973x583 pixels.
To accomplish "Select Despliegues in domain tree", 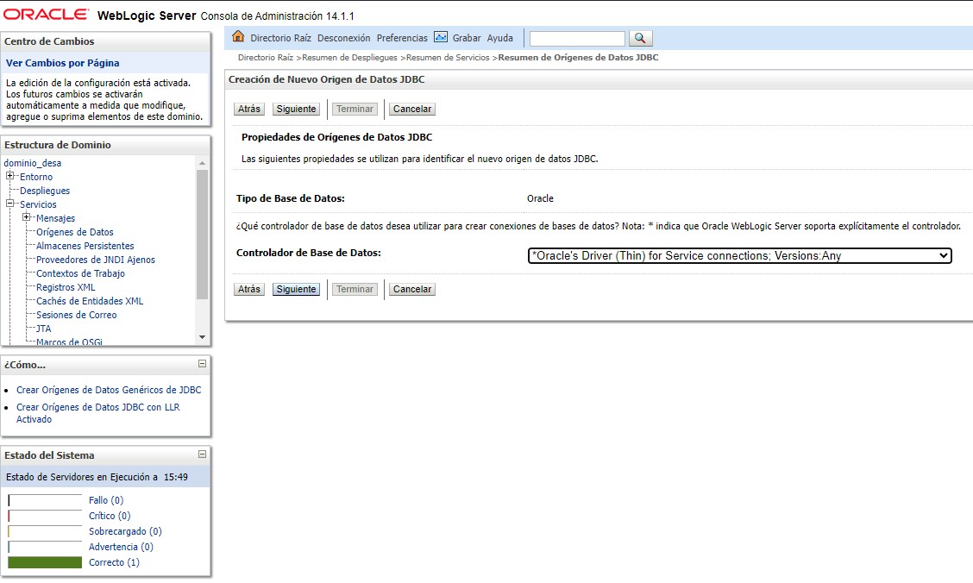I will point(45,191).
